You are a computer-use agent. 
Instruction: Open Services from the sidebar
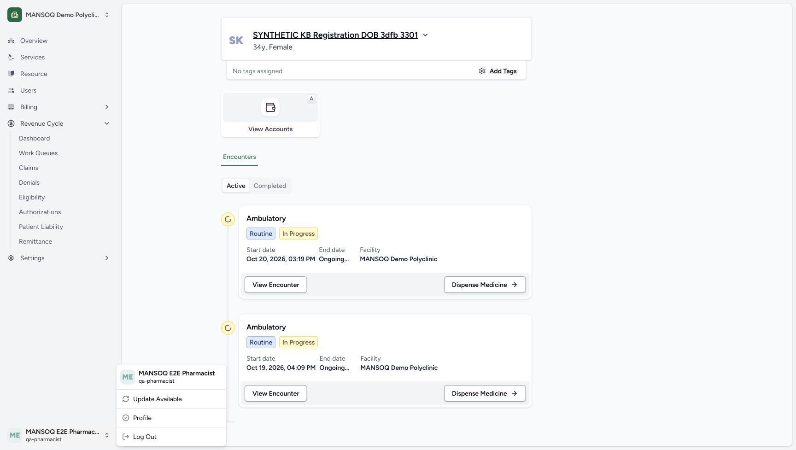59,57
